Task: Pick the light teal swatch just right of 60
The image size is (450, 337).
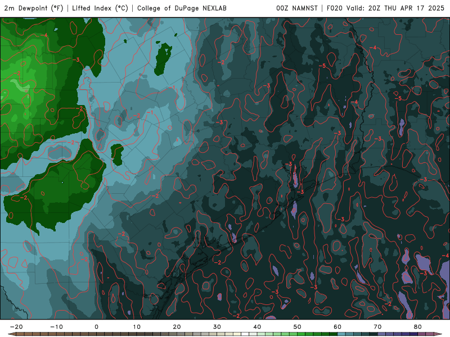Action: pyautogui.click(x=341, y=334)
